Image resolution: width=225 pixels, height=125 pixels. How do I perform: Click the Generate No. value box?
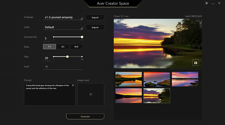tap(47, 39)
